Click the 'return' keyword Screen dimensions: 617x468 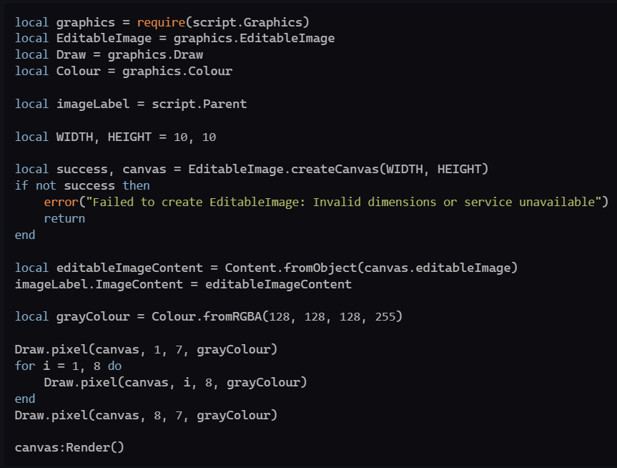[64, 218]
